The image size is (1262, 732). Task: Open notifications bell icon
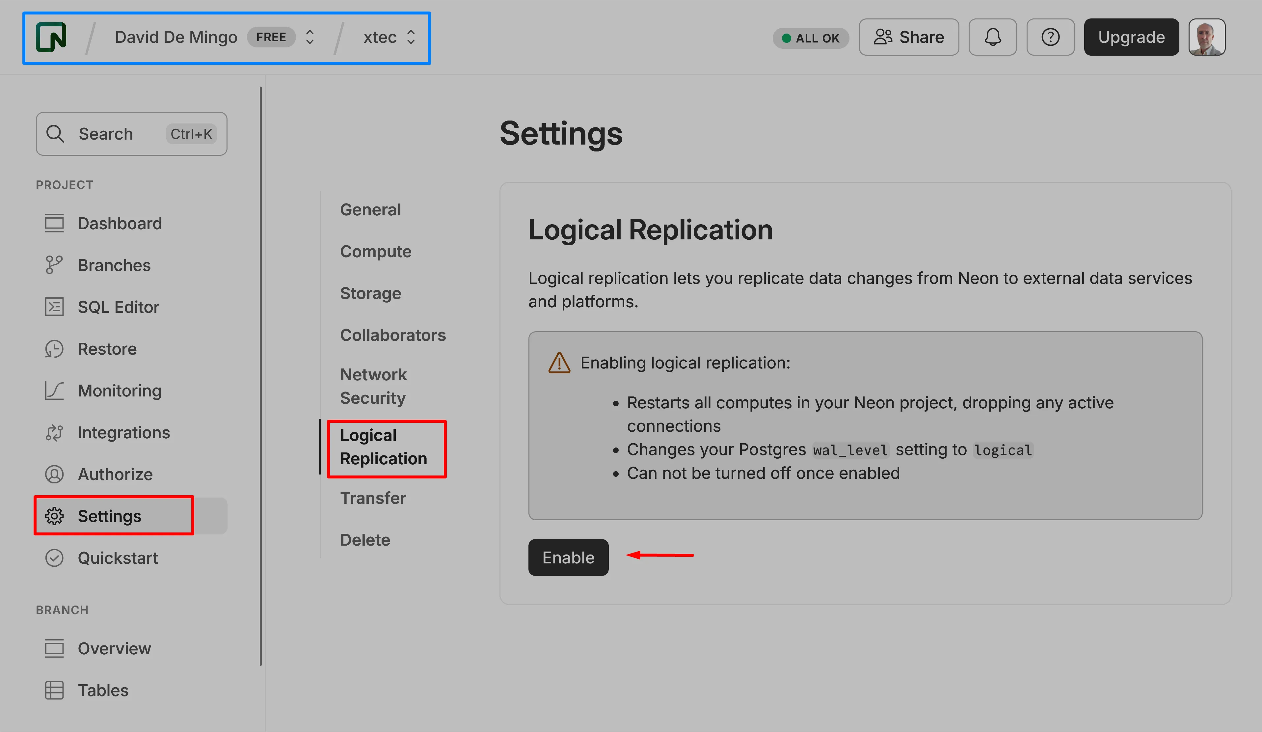coord(992,37)
